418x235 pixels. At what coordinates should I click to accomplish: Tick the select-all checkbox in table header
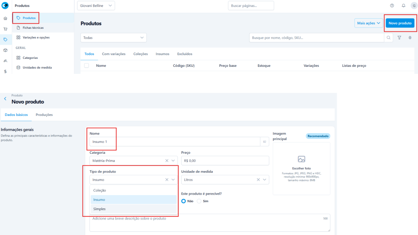point(86,65)
